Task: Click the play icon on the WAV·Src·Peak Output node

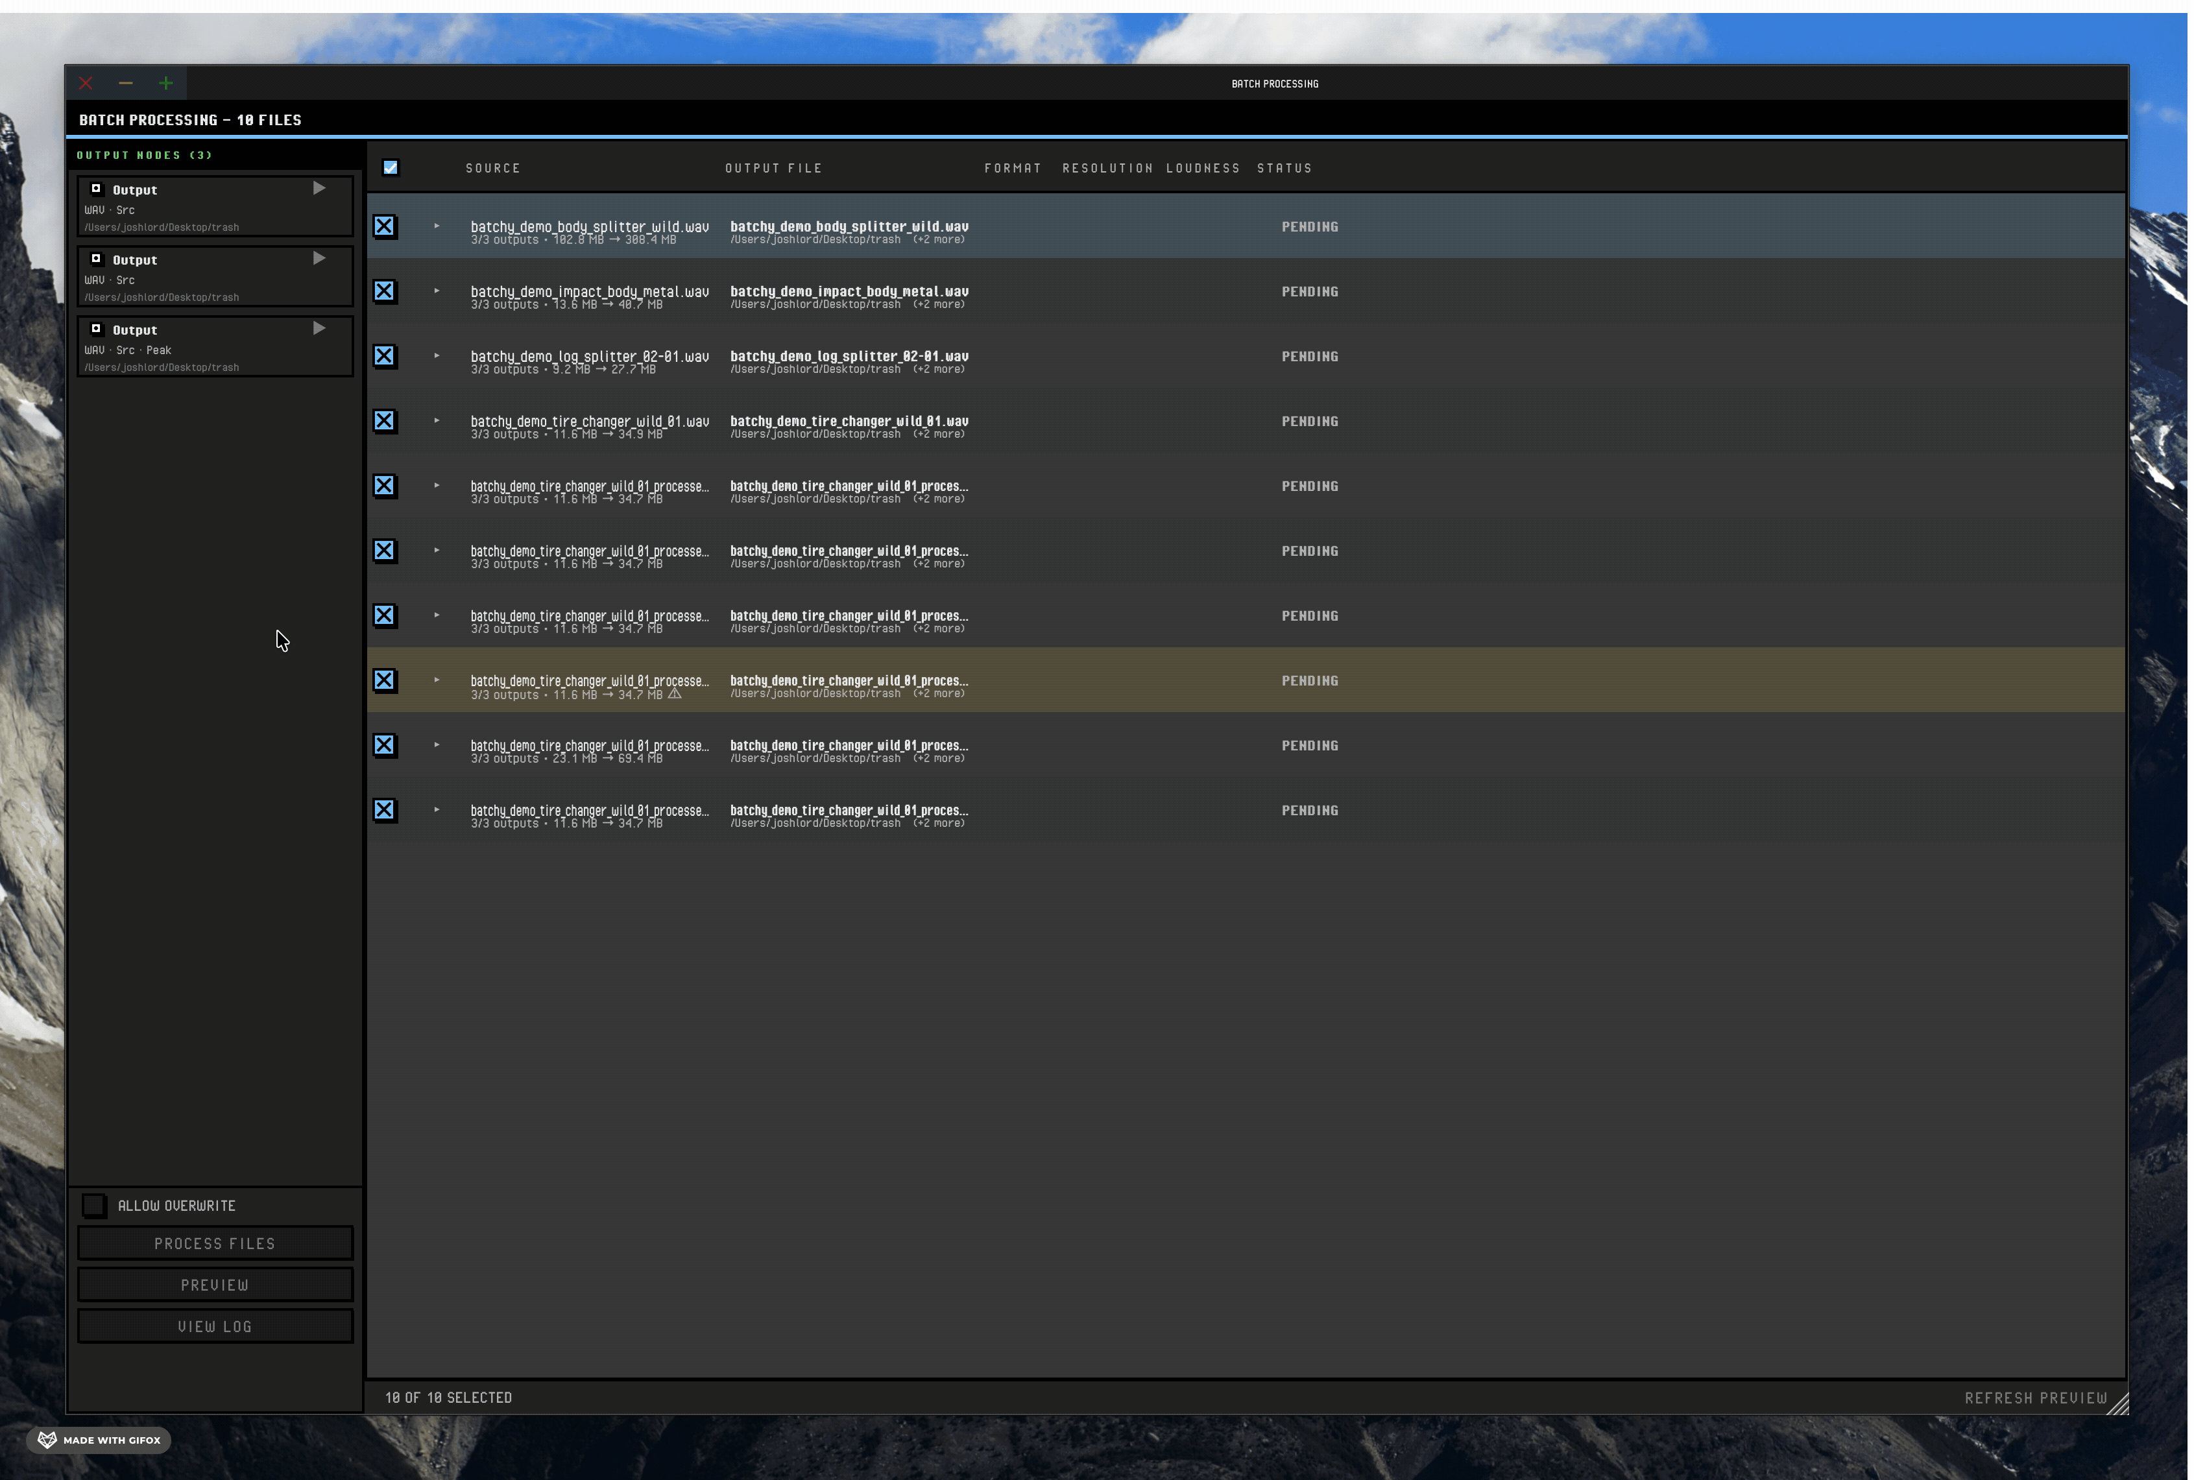Action: tap(318, 328)
